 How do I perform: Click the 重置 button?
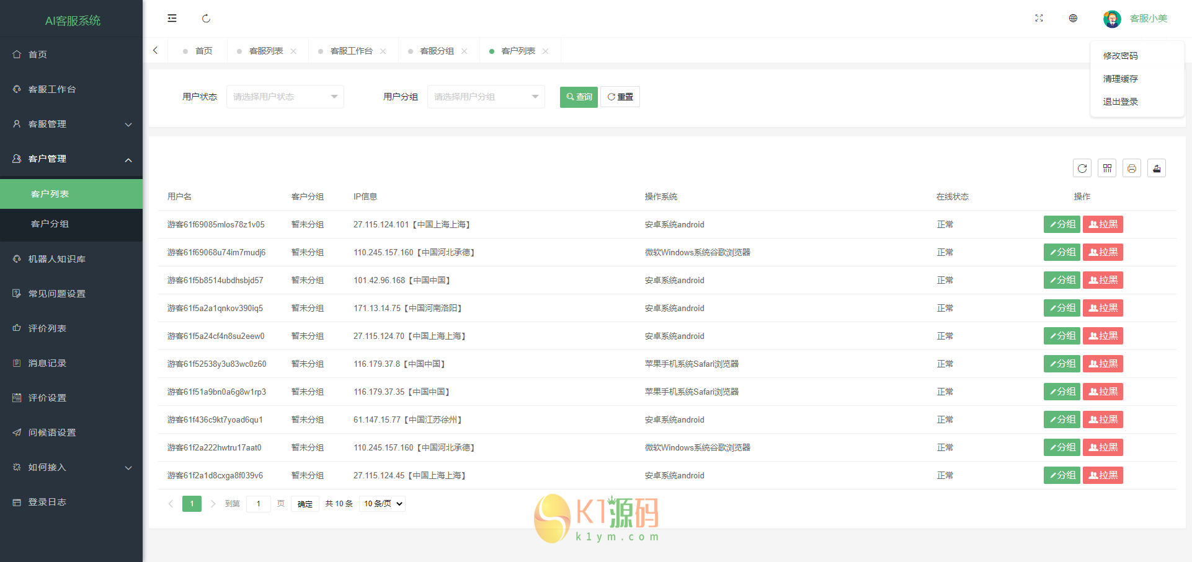coord(620,97)
